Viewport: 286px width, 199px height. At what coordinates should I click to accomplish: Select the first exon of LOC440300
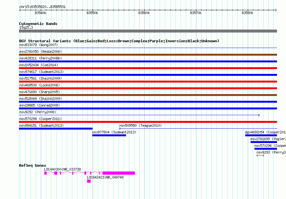pos(45,173)
